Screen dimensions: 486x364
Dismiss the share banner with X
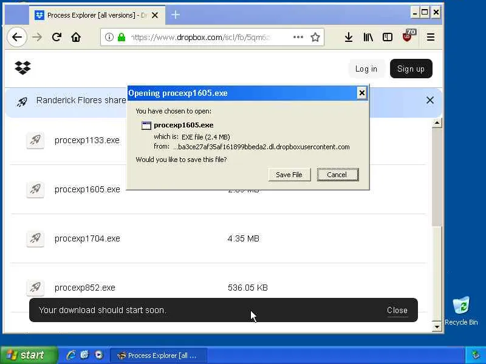430,100
